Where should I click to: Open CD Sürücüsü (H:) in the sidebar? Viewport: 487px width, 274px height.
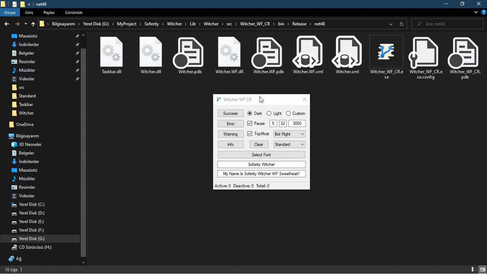point(35,247)
